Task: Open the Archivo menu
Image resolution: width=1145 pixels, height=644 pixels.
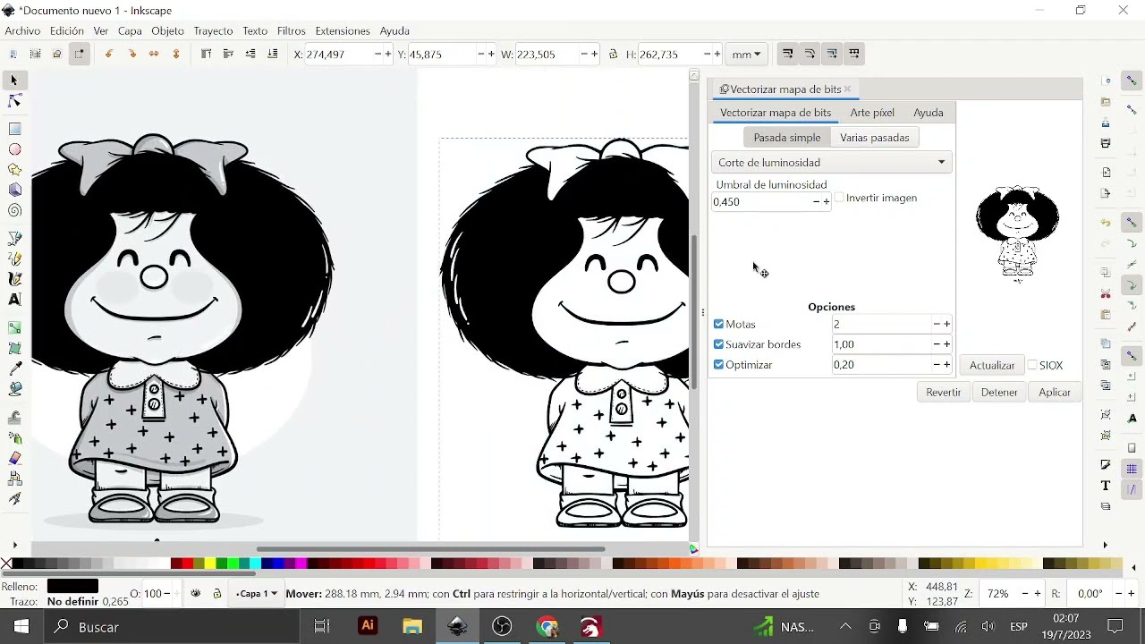Action: click(x=22, y=30)
